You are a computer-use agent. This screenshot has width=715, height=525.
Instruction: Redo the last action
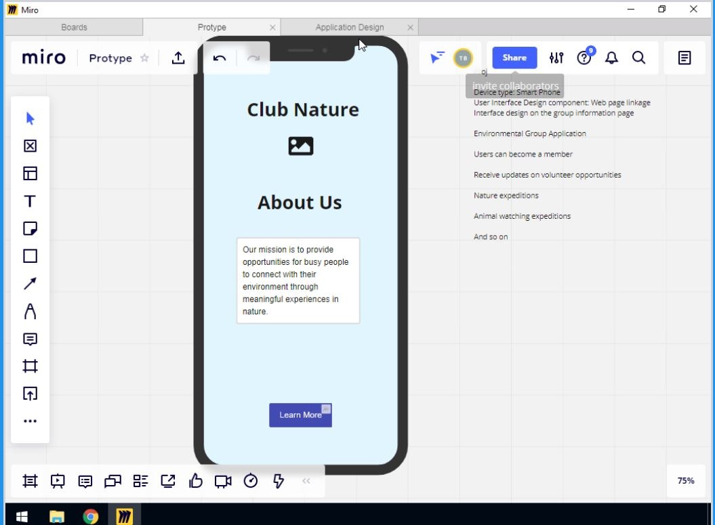(253, 58)
